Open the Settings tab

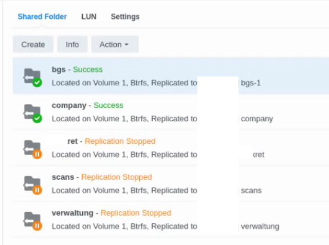[x=125, y=16]
